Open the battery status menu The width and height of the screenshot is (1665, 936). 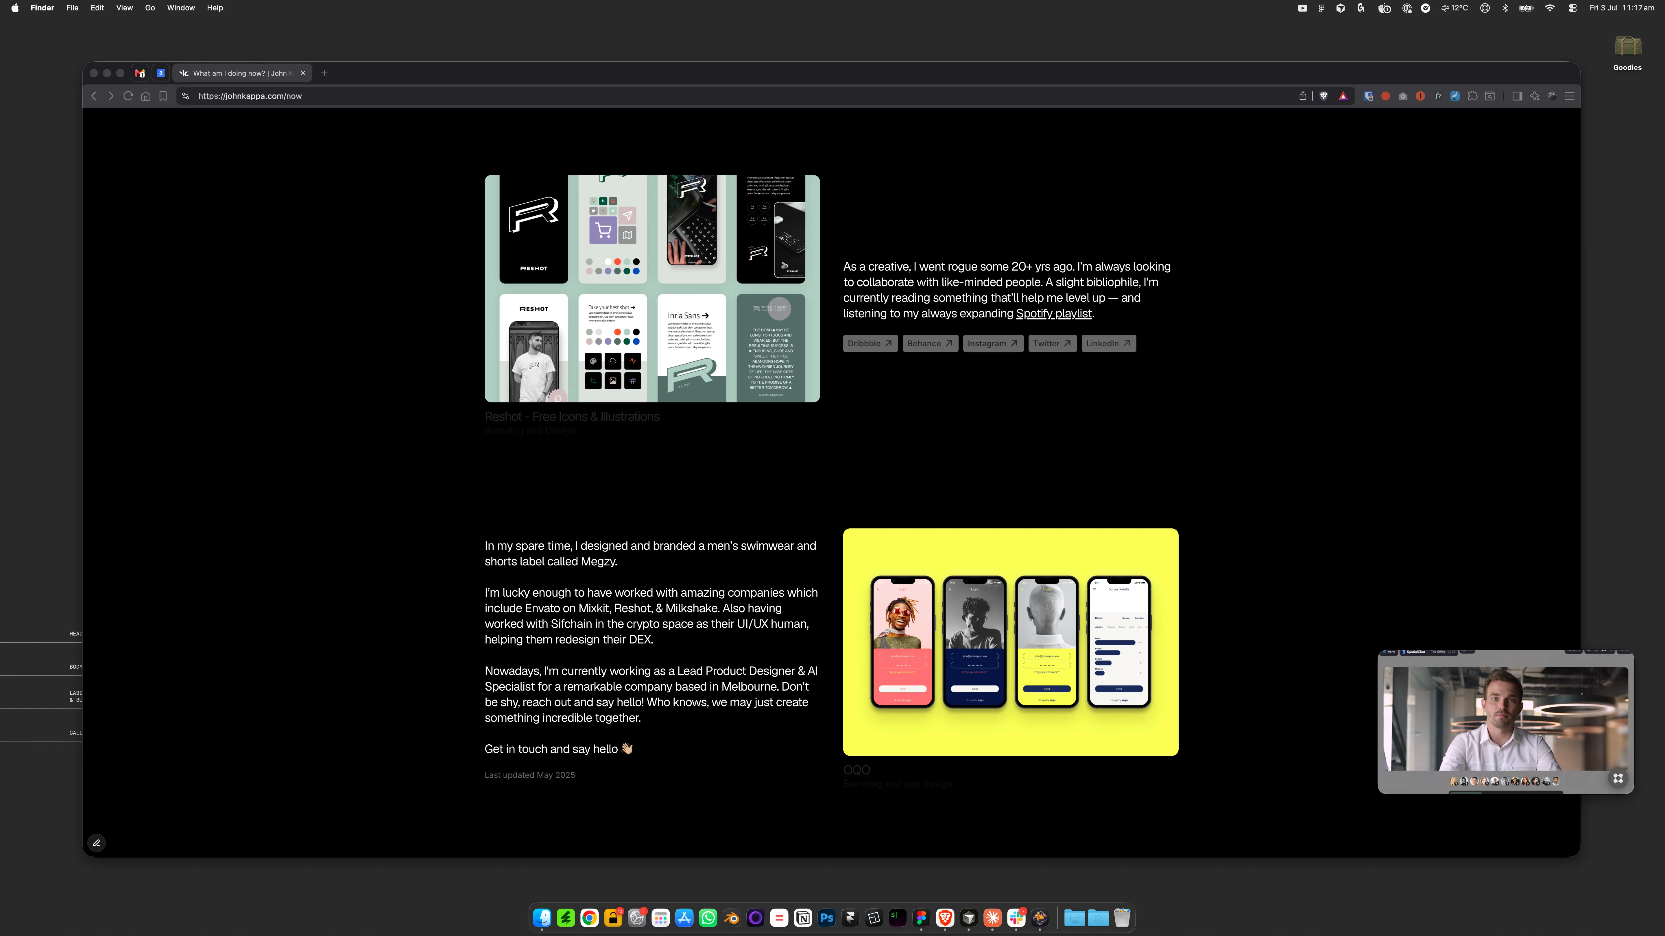click(1527, 8)
